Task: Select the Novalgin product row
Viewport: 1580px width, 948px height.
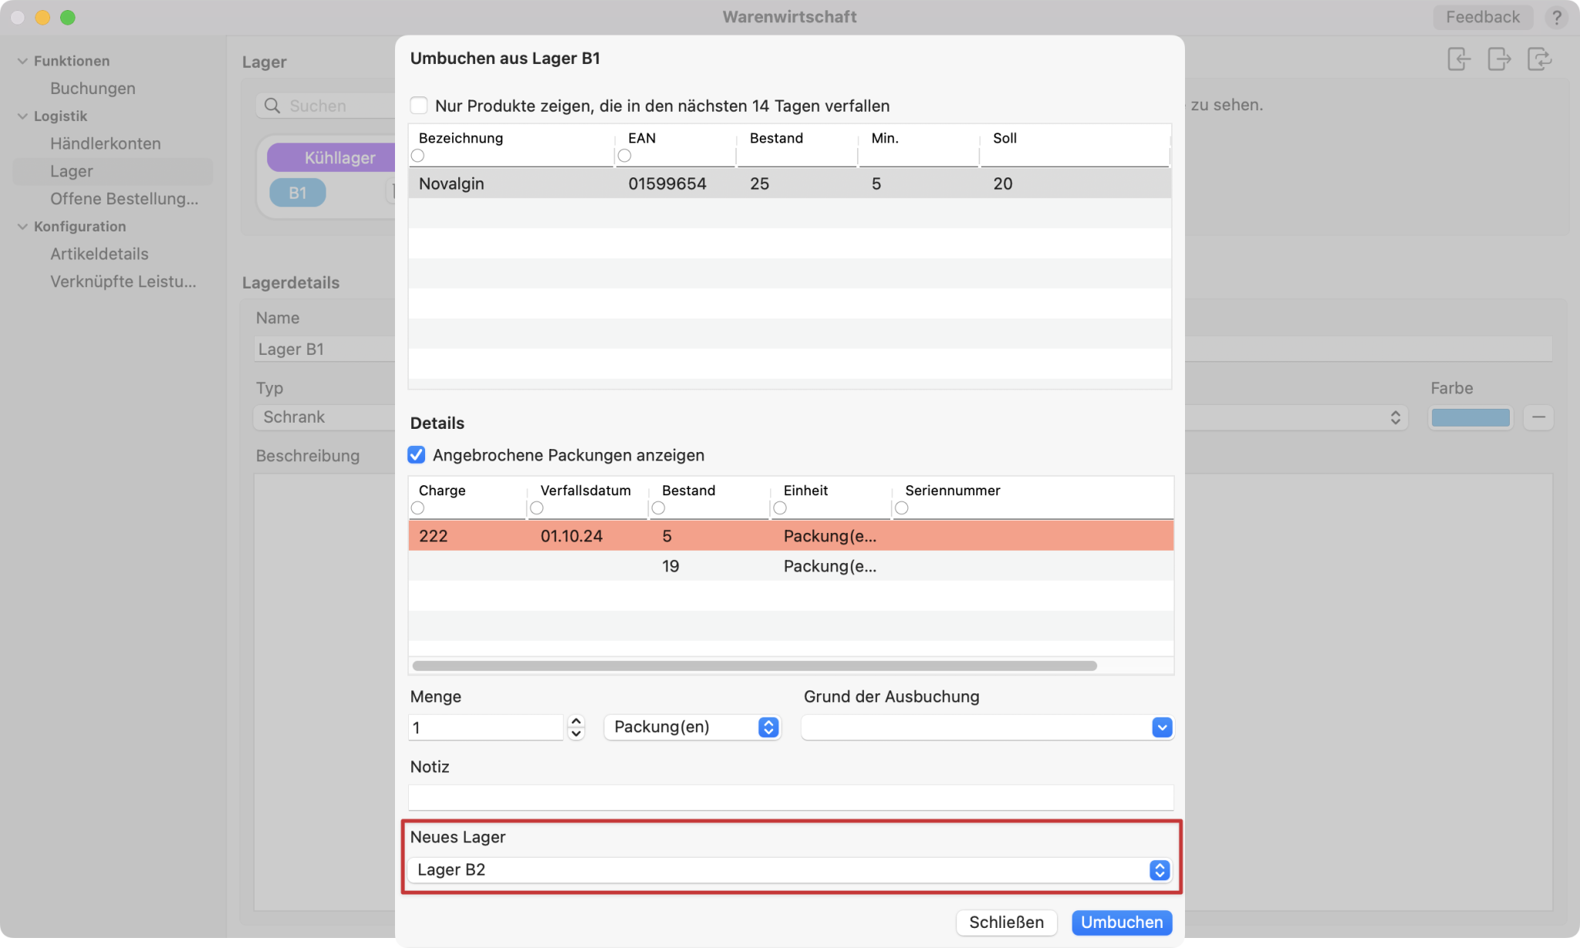Action: (x=790, y=184)
